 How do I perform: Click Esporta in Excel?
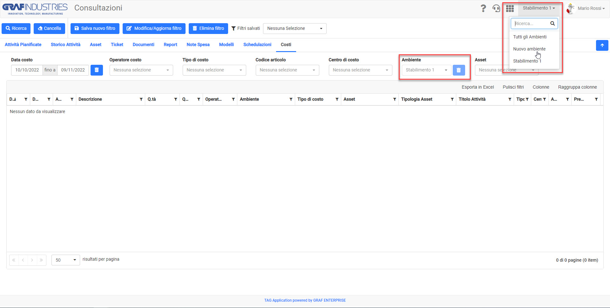tap(478, 87)
